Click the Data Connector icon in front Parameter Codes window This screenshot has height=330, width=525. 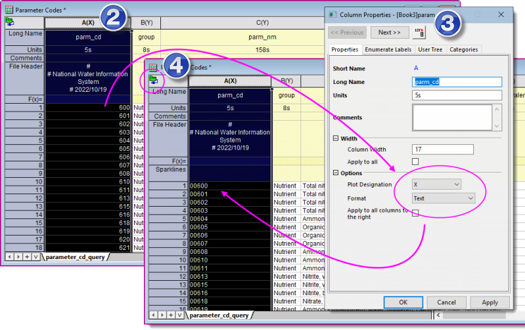(x=153, y=80)
